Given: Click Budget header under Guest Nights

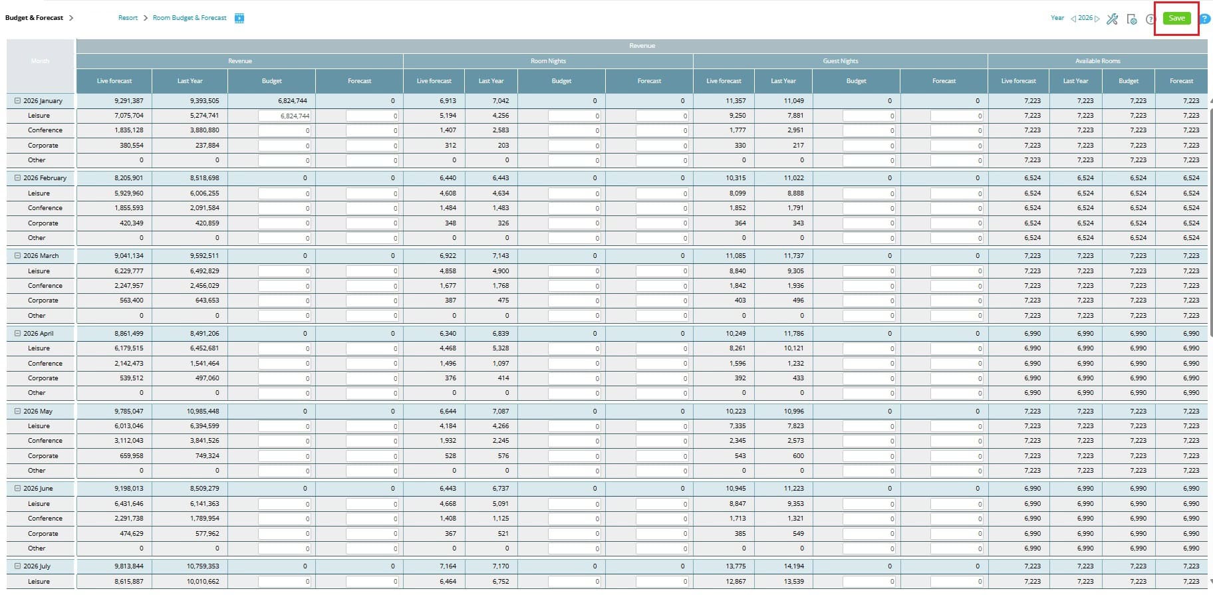Looking at the screenshot, I should click(x=856, y=81).
